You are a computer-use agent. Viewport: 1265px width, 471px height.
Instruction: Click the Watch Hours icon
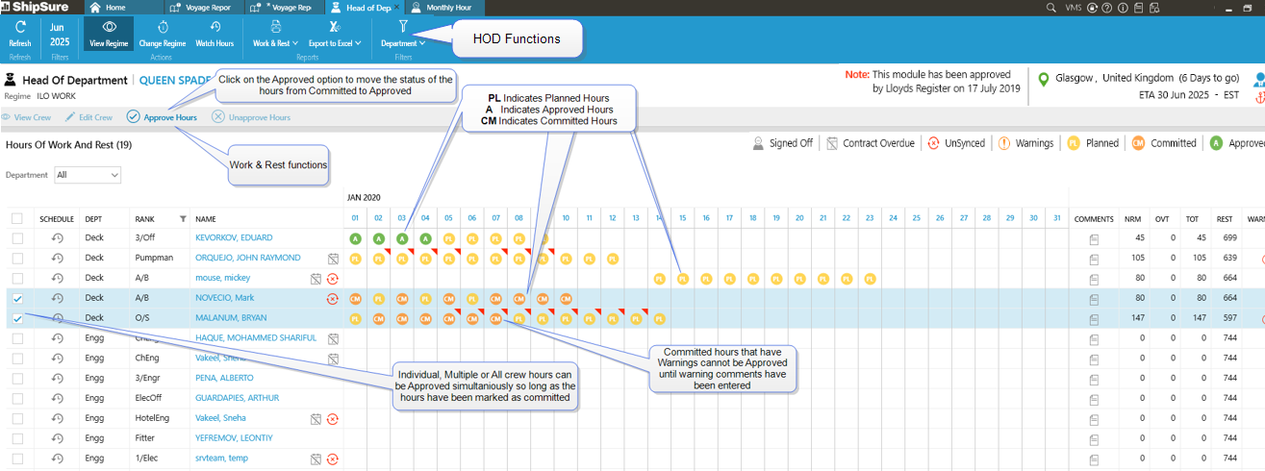tap(215, 27)
